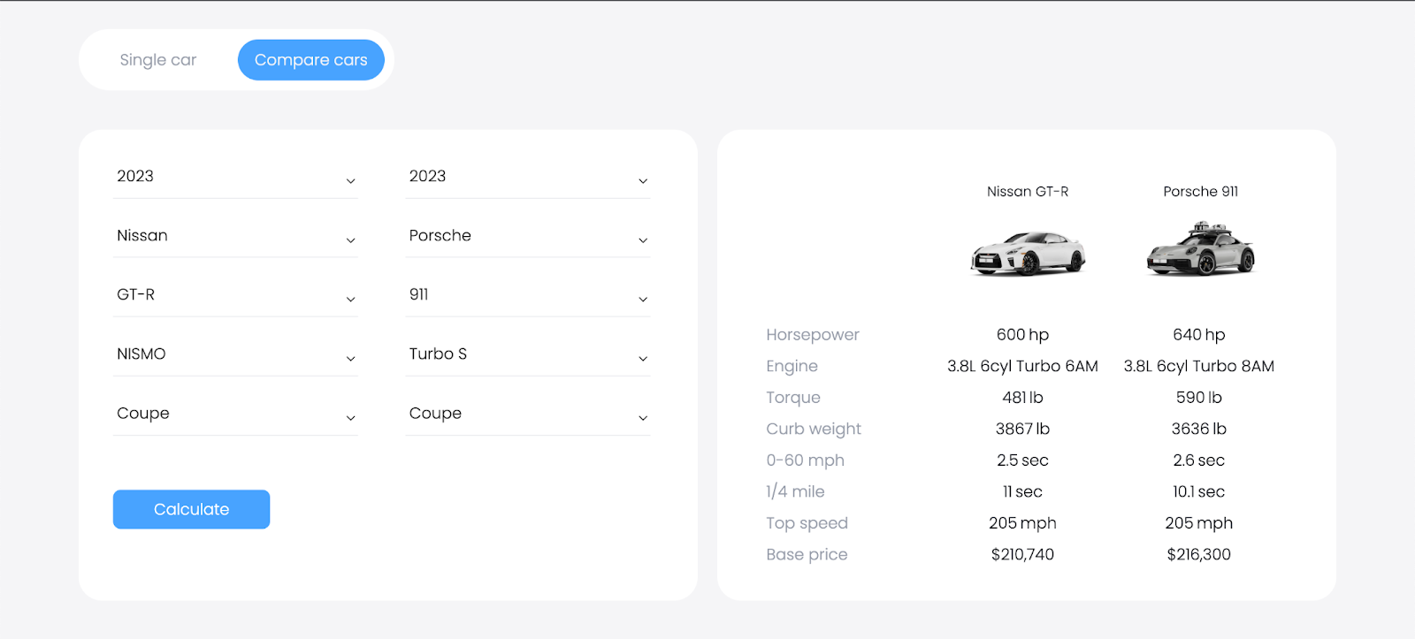Open the 911 model dropdown
The image size is (1415, 639).
point(528,295)
